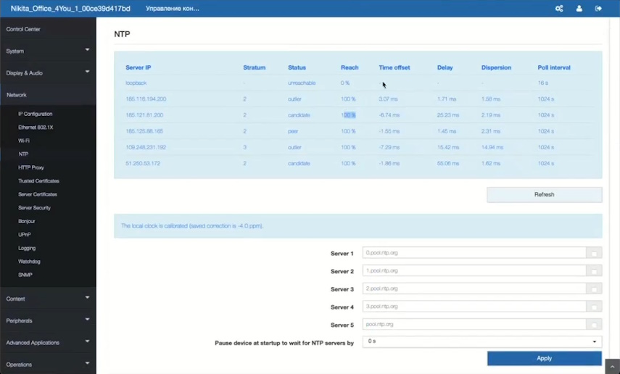Toggle the Server 3 checkbox
This screenshot has height=374, width=620.
(594, 289)
